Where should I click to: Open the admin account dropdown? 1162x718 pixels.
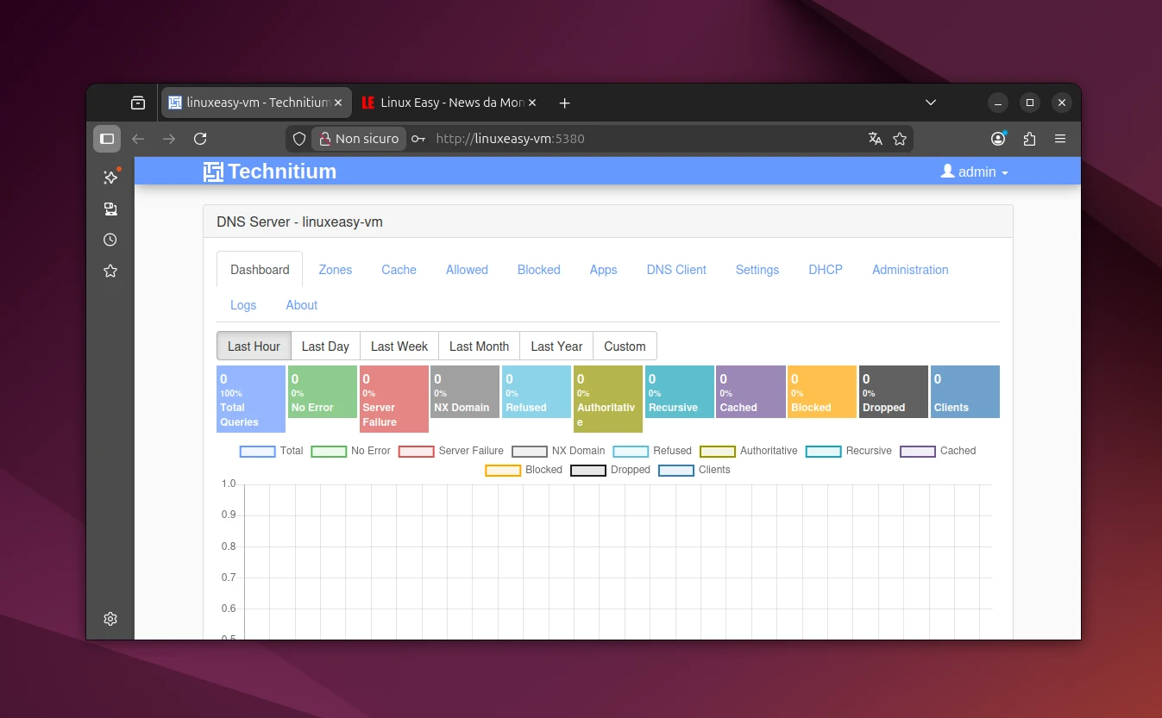pos(974,172)
